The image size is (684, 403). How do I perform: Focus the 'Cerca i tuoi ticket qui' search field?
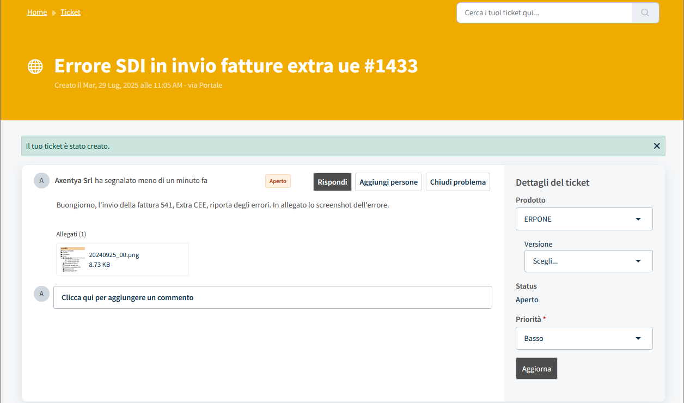click(543, 13)
